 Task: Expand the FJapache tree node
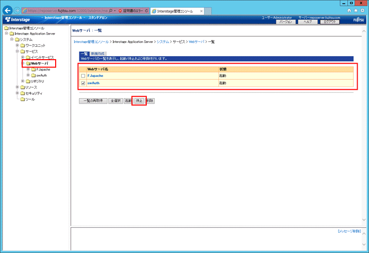[28, 69]
